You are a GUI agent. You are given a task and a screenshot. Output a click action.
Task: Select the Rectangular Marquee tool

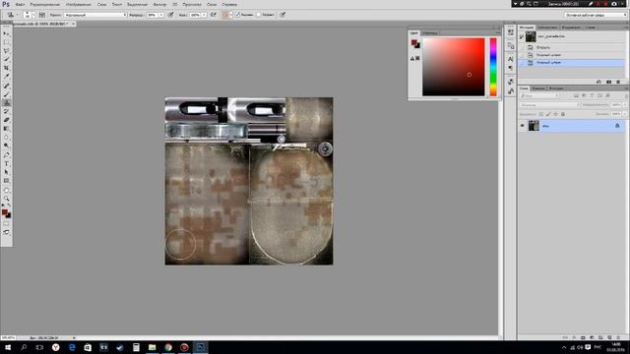click(7, 42)
